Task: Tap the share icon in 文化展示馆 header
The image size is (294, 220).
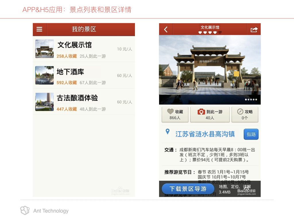Action: tap(254, 30)
